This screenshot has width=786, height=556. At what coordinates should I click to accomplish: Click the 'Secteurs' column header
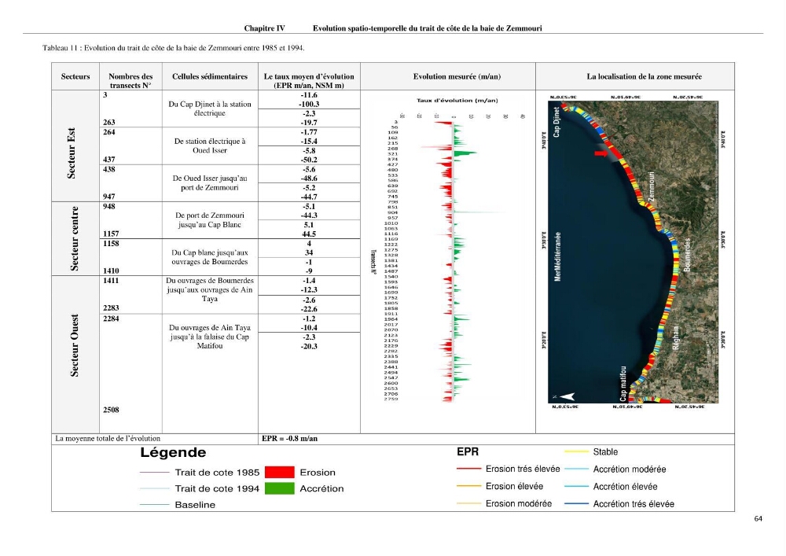pyautogui.click(x=75, y=77)
